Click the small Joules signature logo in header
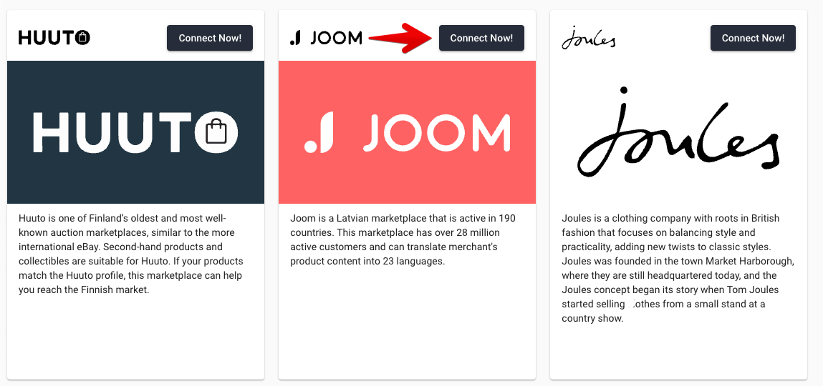Viewport: 823px width, 386px height. (x=588, y=38)
